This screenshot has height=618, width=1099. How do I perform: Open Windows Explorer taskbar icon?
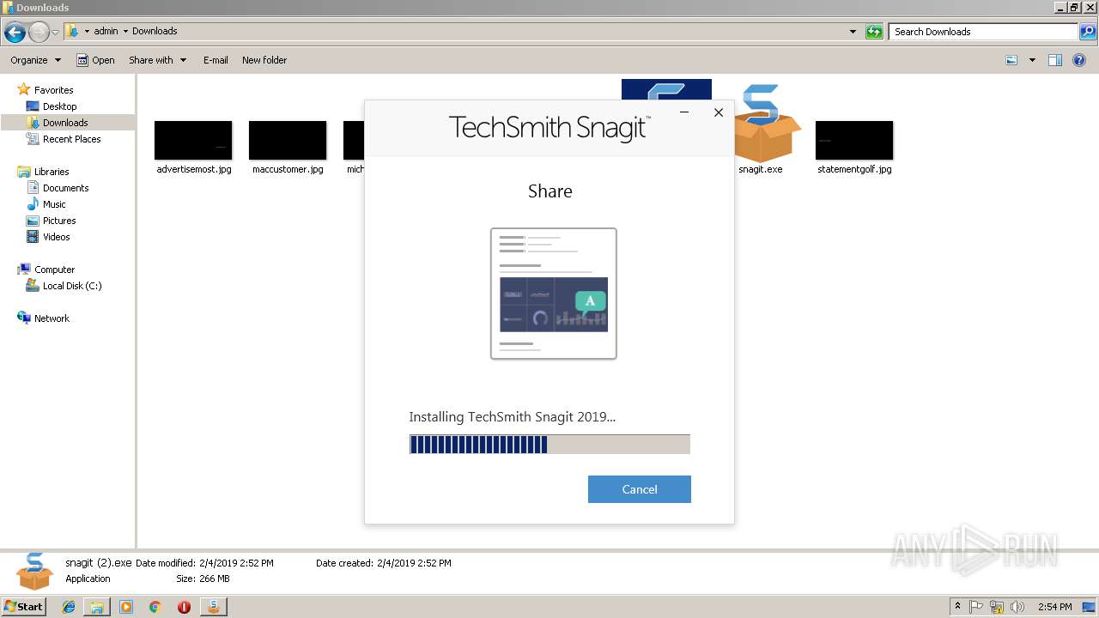(97, 607)
